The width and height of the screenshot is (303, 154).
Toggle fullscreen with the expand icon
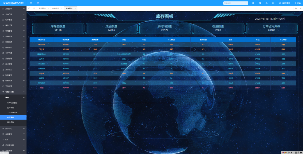pos(273,3)
